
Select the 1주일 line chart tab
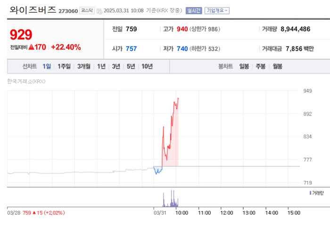(64, 66)
